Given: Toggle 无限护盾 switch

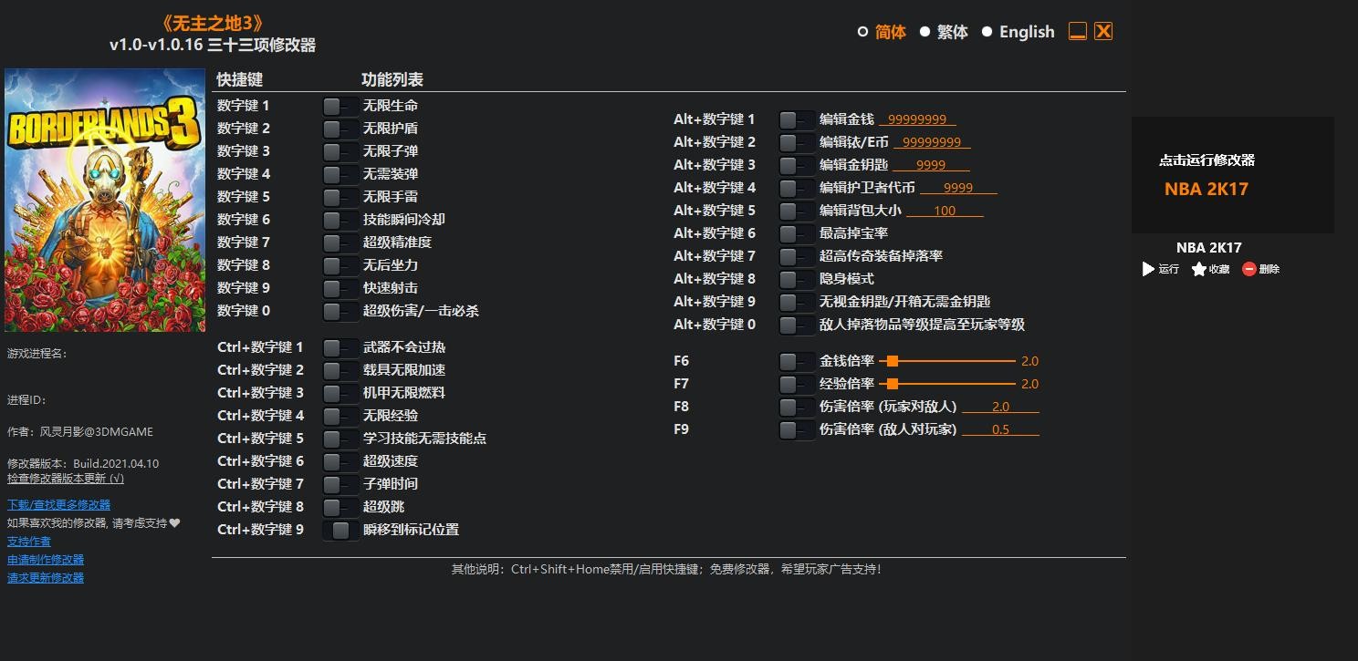Looking at the screenshot, I should tap(339, 129).
